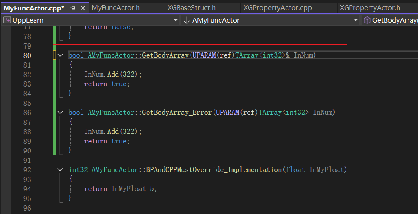Select the MyFuncActor.cpp* tab
418x214 pixels.
(x=34, y=8)
